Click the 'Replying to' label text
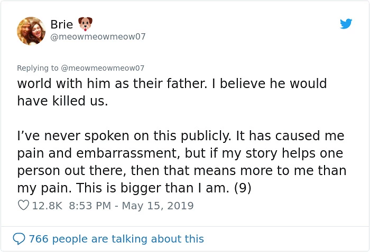 [x=38, y=68]
